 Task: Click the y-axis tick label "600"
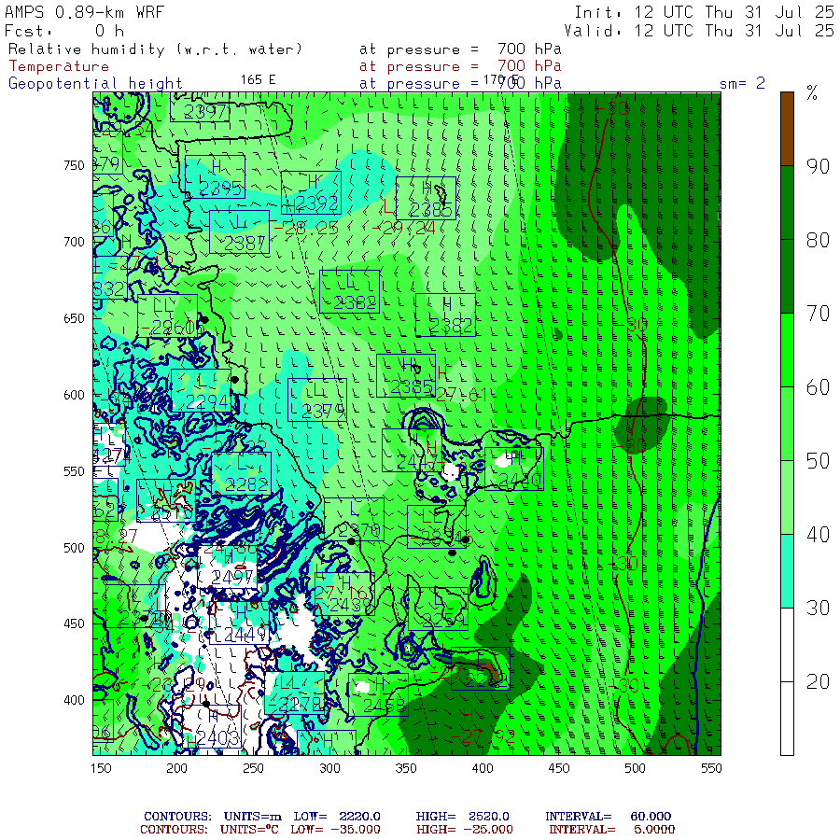tap(75, 395)
